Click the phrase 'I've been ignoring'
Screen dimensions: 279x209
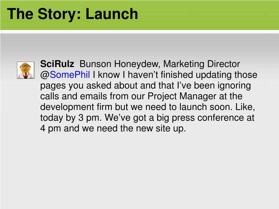coord(214,86)
